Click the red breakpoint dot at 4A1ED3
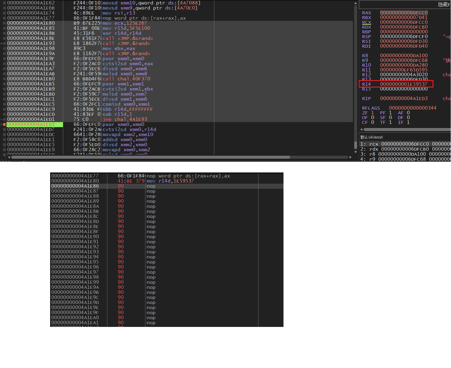The width and height of the screenshot is (451, 368). pyautogui.click(x=4, y=124)
